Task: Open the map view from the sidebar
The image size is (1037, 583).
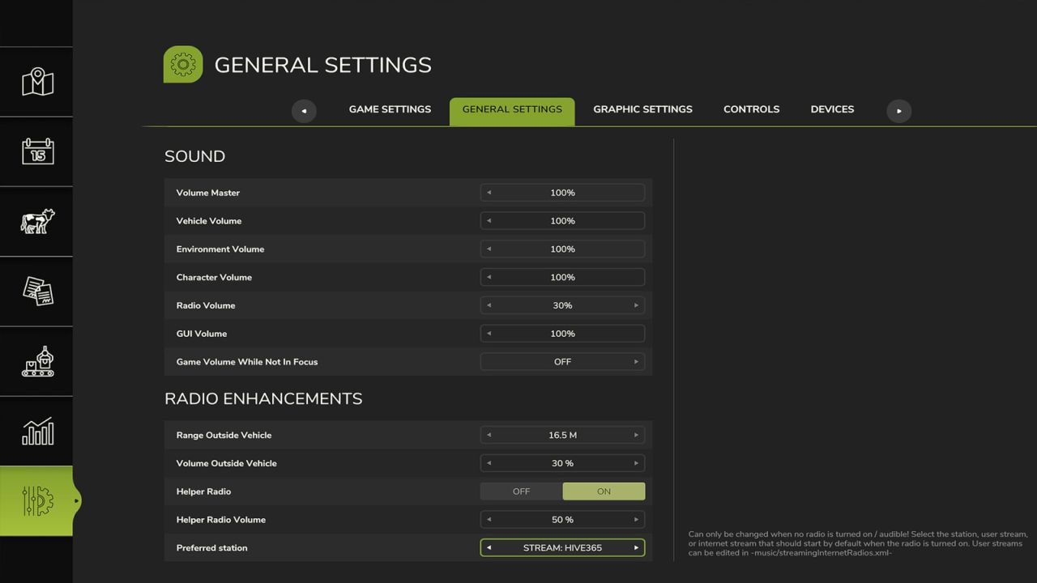Action: pyautogui.click(x=36, y=81)
